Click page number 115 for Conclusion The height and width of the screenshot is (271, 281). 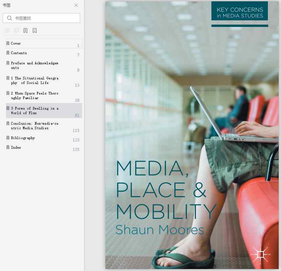coord(76,130)
